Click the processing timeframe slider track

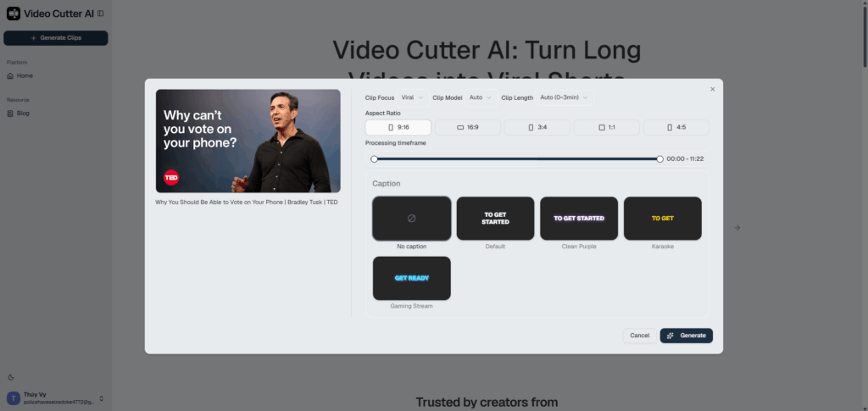coord(517,159)
